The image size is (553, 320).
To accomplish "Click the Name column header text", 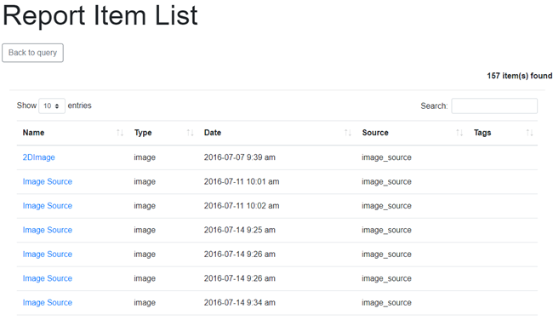I will [x=33, y=133].
